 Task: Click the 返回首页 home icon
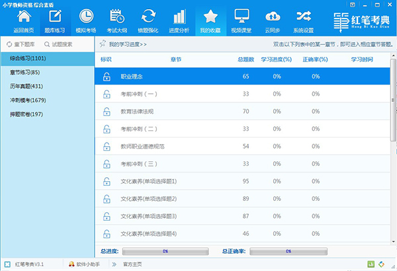tap(23, 18)
